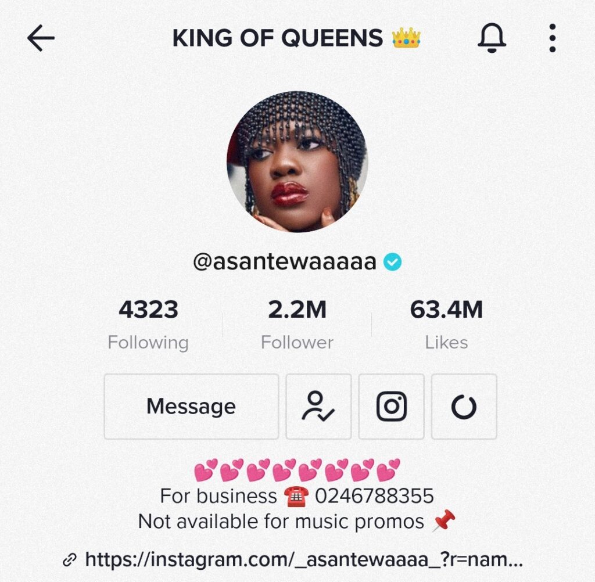Open the 63.4M Likes count
This screenshot has width=595, height=582.
(446, 325)
